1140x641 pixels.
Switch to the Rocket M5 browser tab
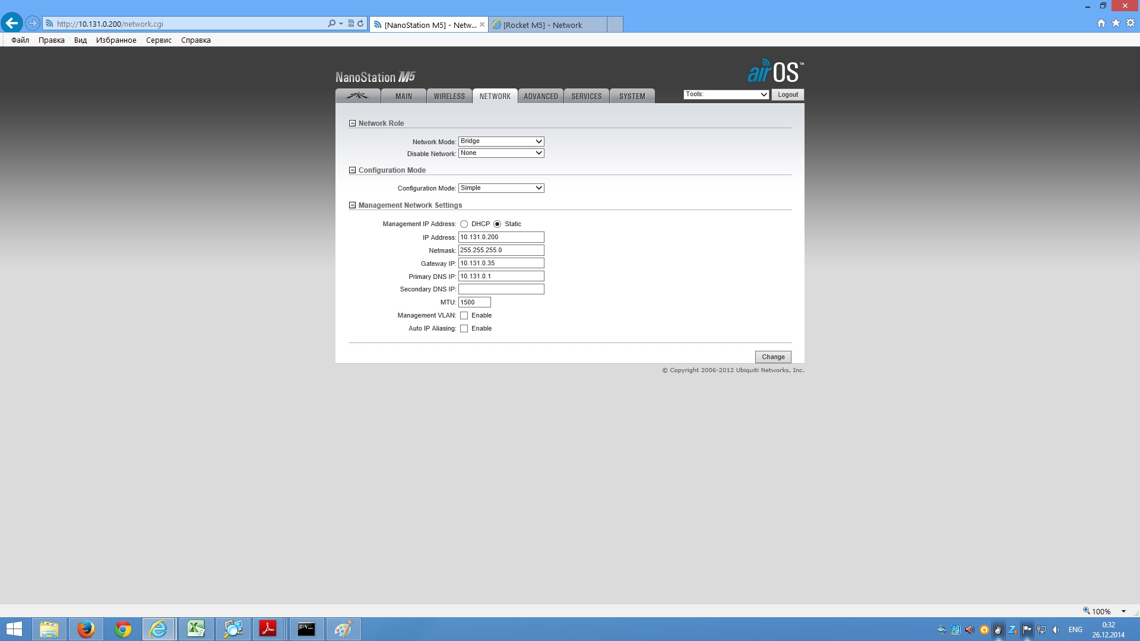[547, 25]
